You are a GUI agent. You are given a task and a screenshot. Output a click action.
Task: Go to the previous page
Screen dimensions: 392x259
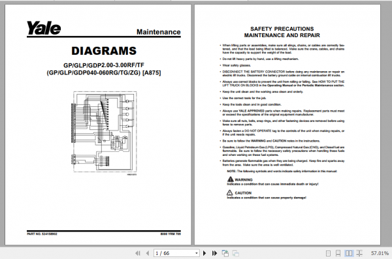coord(148,253)
